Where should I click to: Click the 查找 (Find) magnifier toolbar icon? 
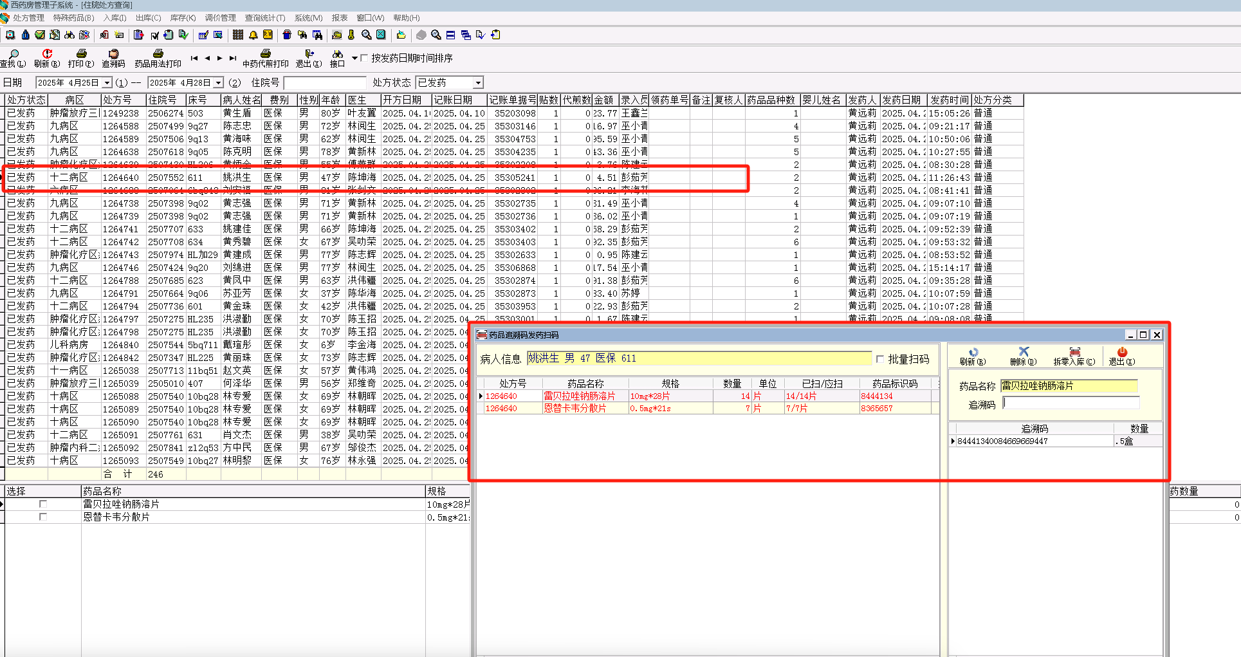tap(13, 55)
